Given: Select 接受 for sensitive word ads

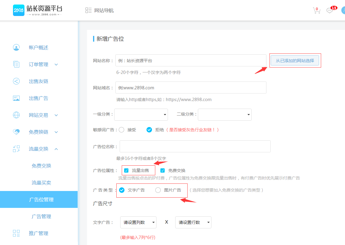Looking at the screenshot, I should coord(122,130).
